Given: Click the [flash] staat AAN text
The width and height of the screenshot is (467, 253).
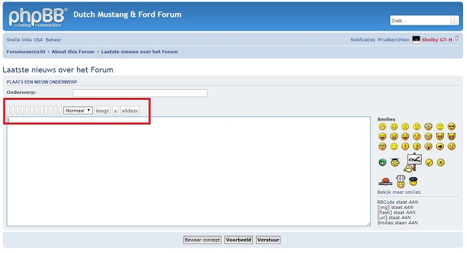Looking at the screenshot, I should (x=396, y=212).
